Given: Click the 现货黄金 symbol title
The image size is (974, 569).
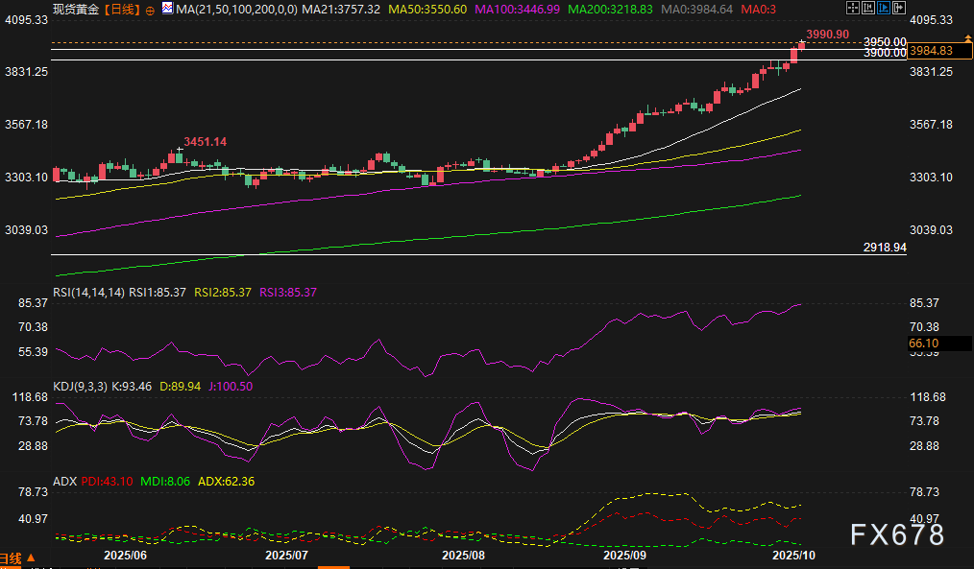Looking at the screenshot, I should point(76,10).
